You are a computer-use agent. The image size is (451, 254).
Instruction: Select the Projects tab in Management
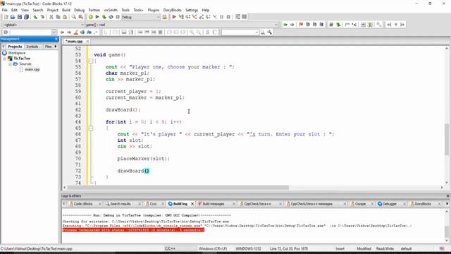15,47
